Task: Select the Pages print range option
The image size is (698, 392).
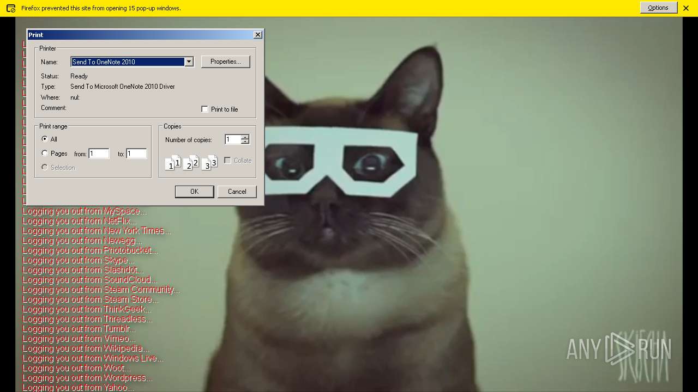Action: (45, 154)
